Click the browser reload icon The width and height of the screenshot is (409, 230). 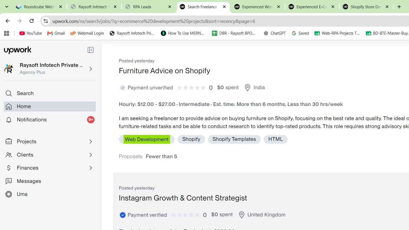(31, 21)
